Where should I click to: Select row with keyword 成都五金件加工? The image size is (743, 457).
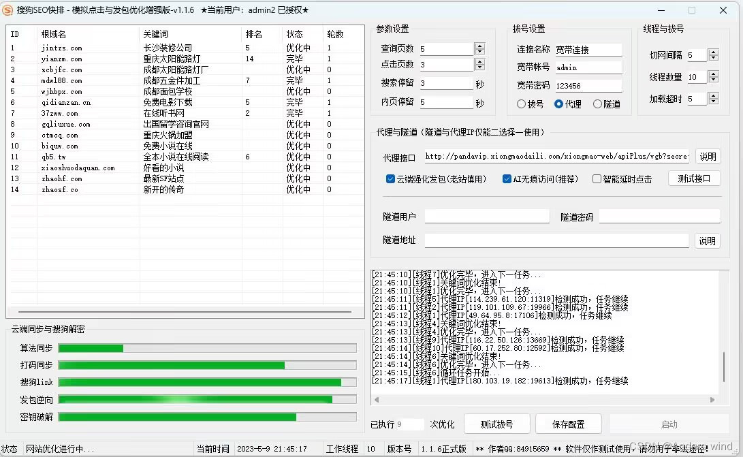coord(185,80)
